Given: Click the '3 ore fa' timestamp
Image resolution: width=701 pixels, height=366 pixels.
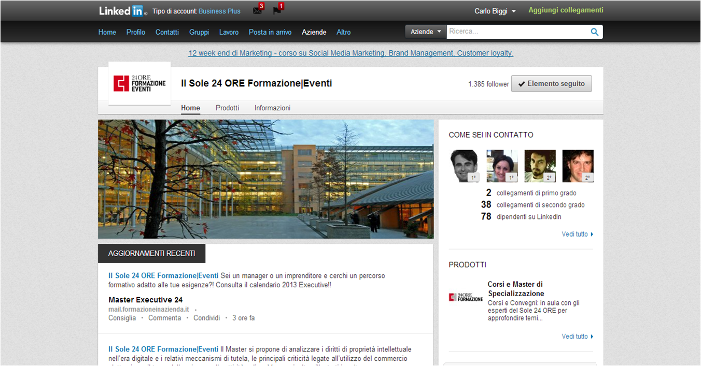Looking at the screenshot, I should [x=243, y=318].
